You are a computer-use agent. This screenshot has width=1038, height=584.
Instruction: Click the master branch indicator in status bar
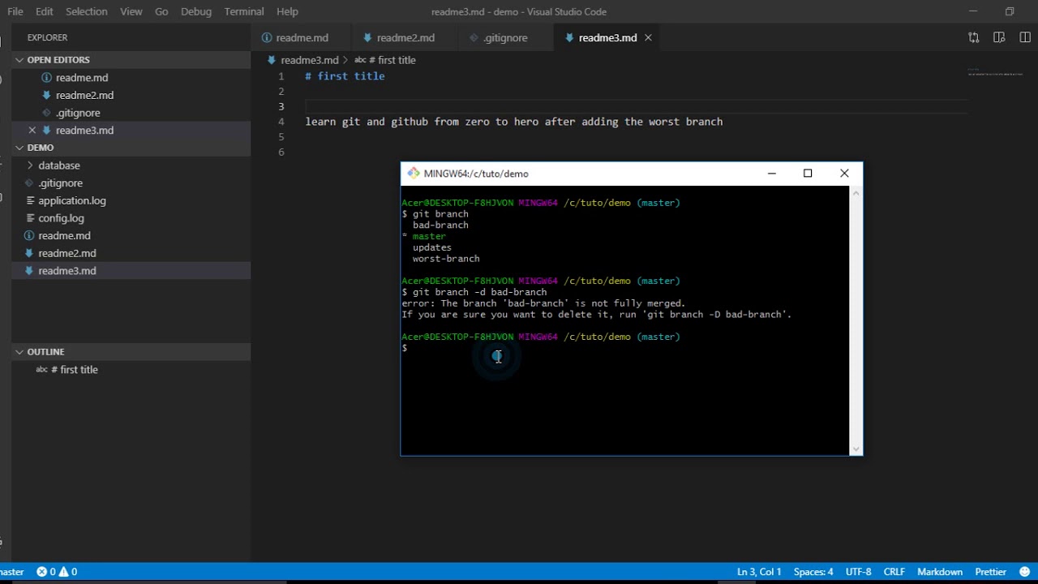click(x=11, y=572)
